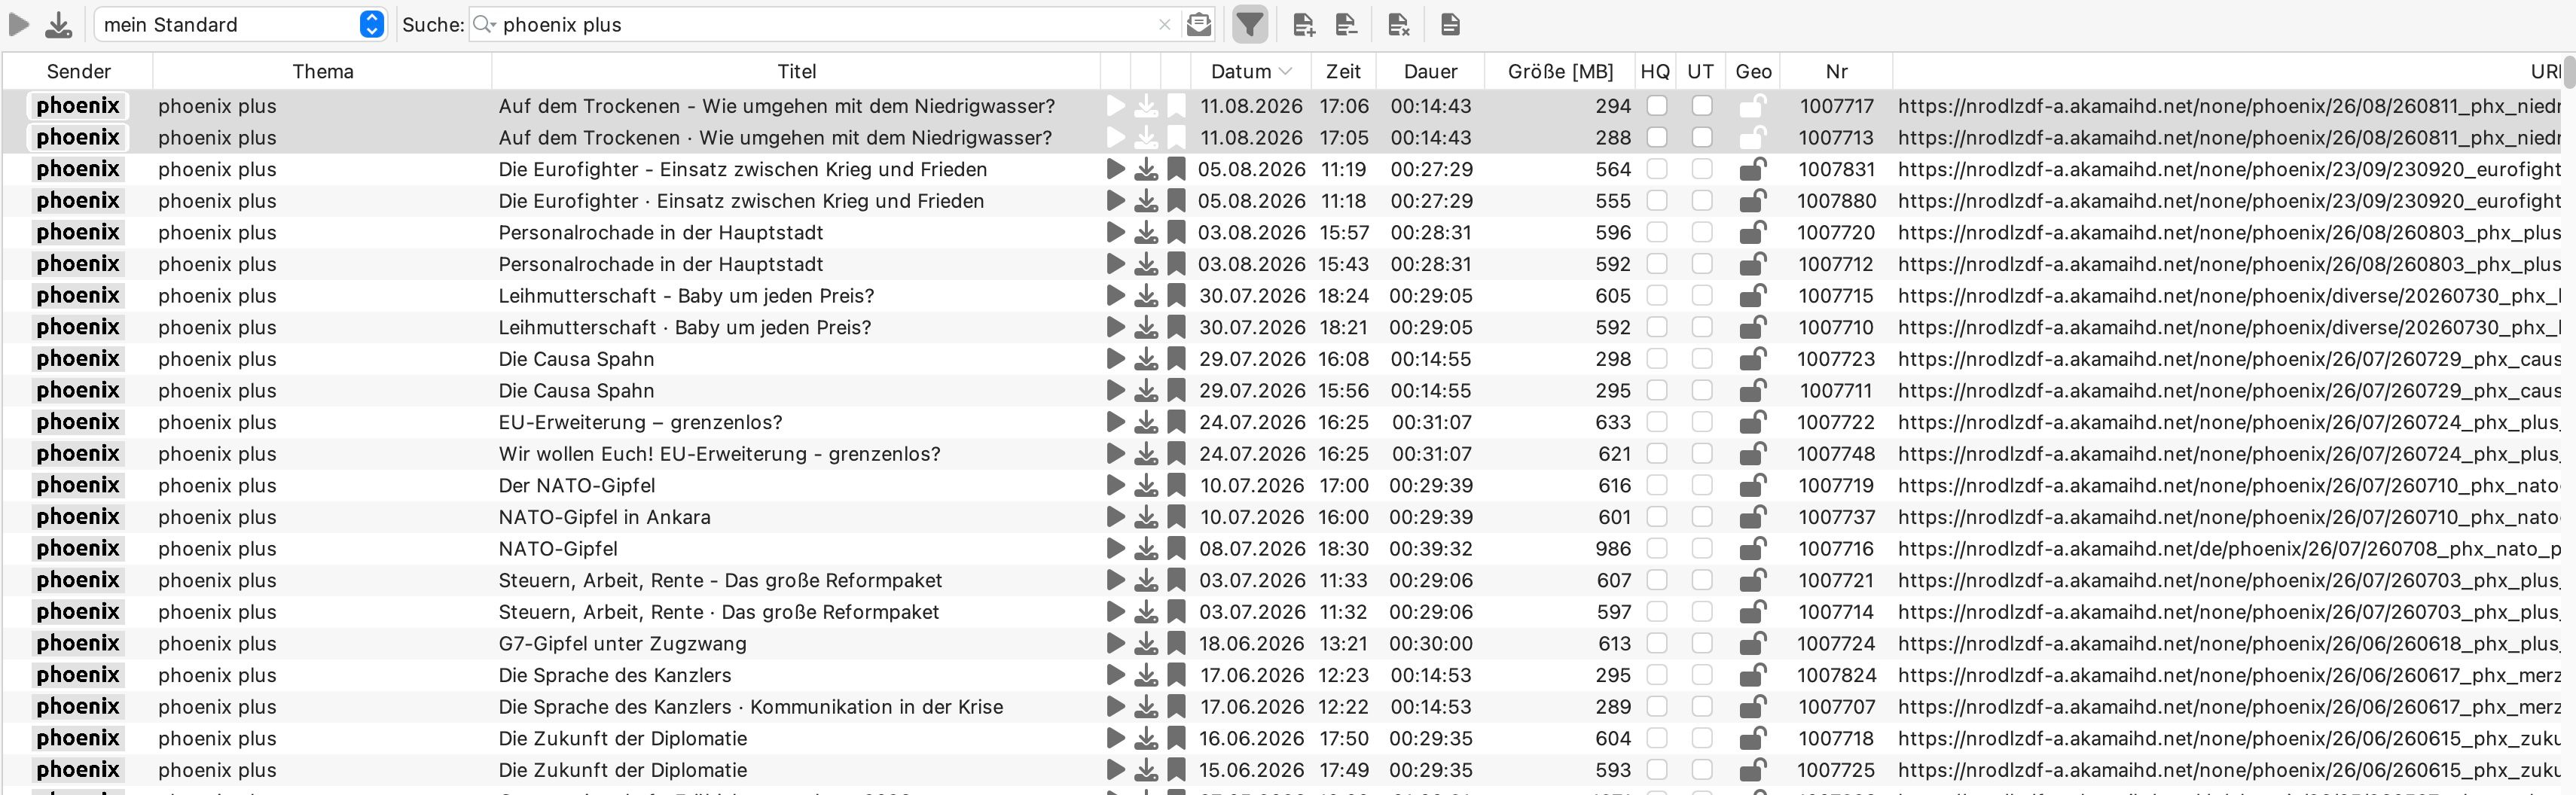Sort by the Größe [MB] column
This screenshot has height=795, width=2576.
coord(1560,71)
